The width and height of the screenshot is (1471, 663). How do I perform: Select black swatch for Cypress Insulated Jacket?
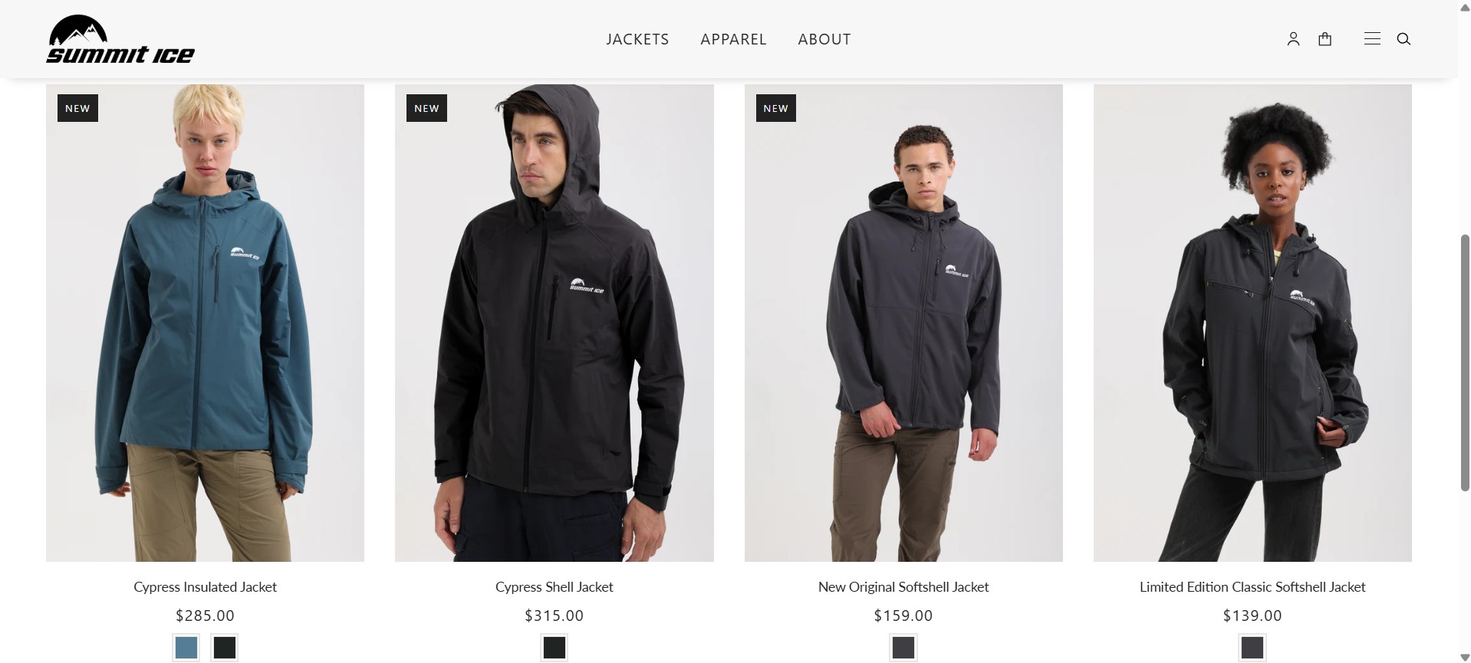tap(225, 648)
